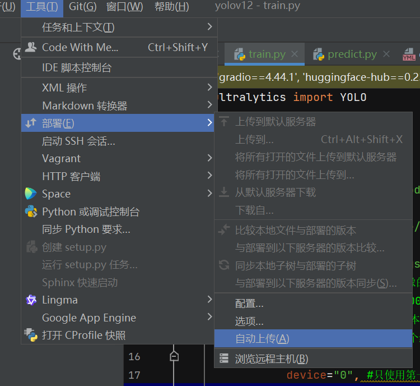Click Python console icon
The height and width of the screenshot is (386, 420).
click(x=31, y=212)
